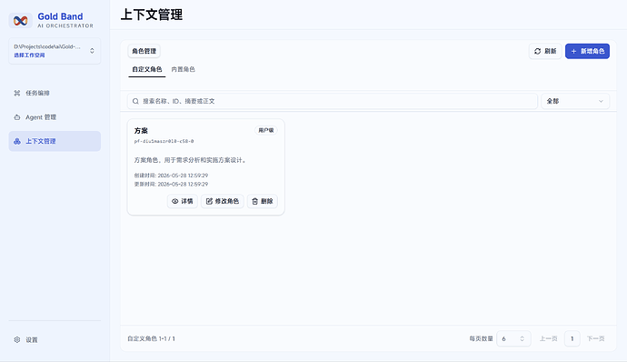Click the 下一页 pagination button
Viewport: 627px width, 362px height.
(595, 338)
